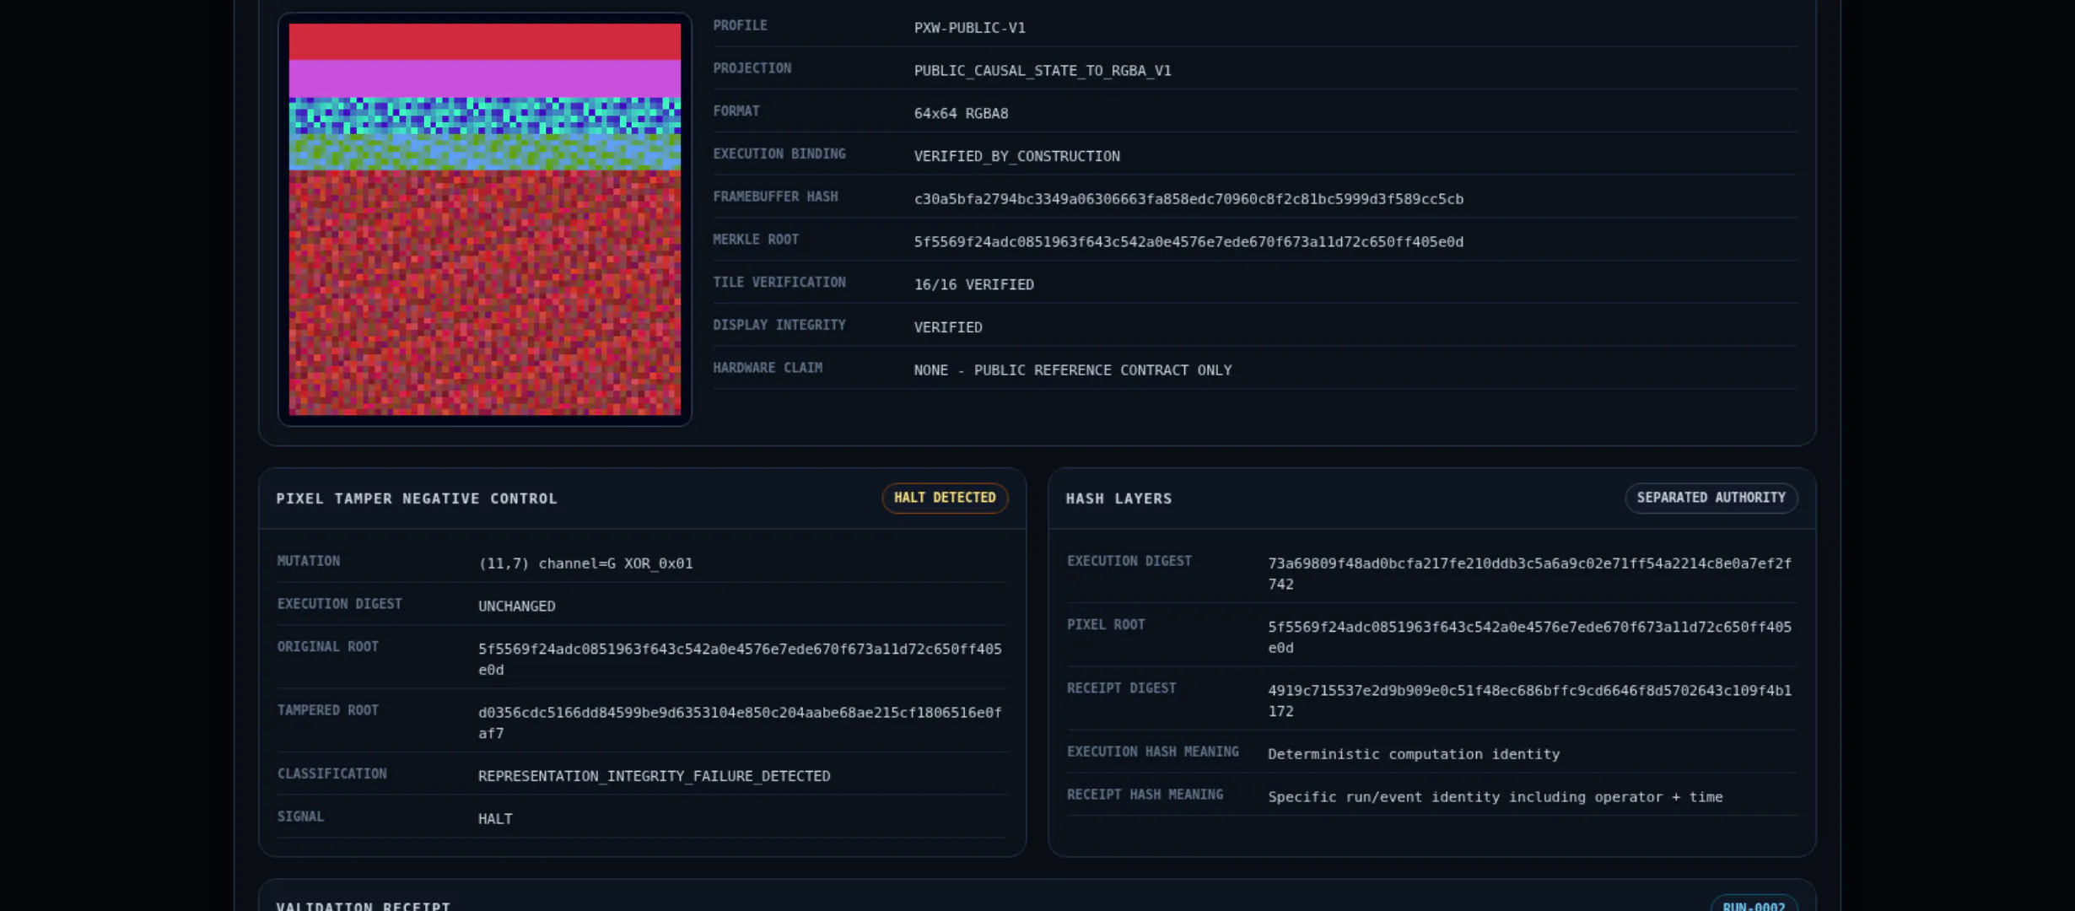Select the framebuffer hash starting c30a5bfa

tap(1188, 199)
